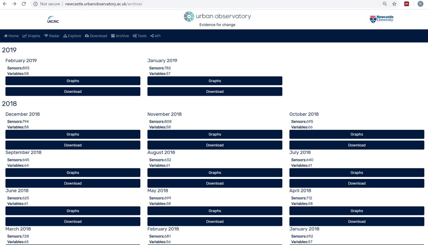Click the Sensors:808 count
The image size is (428, 245).
click(x=160, y=122)
